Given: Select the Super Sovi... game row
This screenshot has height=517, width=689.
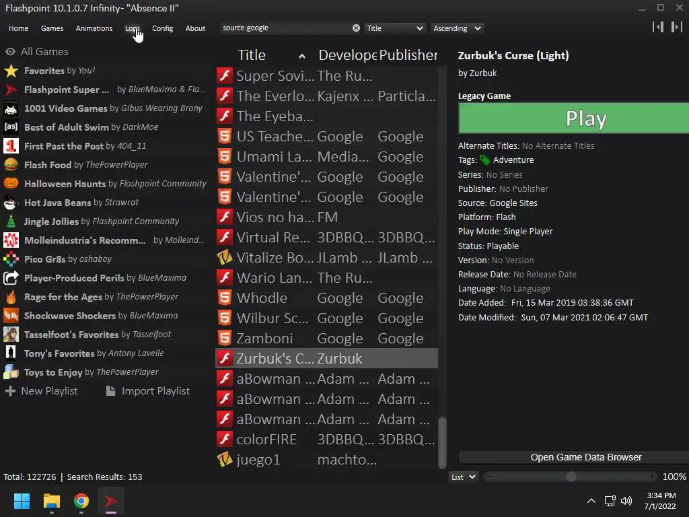Looking at the screenshot, I should coord(326,75).
